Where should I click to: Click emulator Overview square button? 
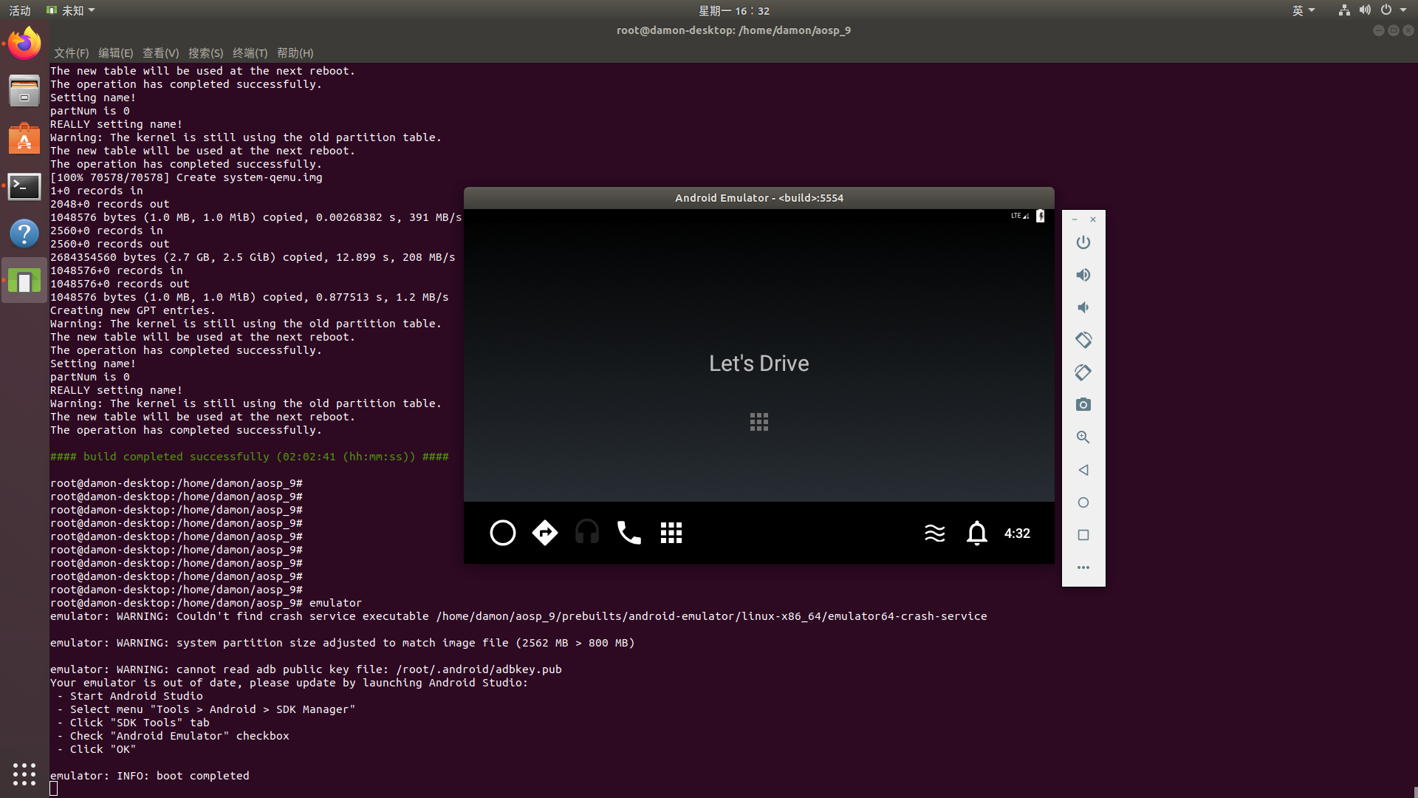1083,535
